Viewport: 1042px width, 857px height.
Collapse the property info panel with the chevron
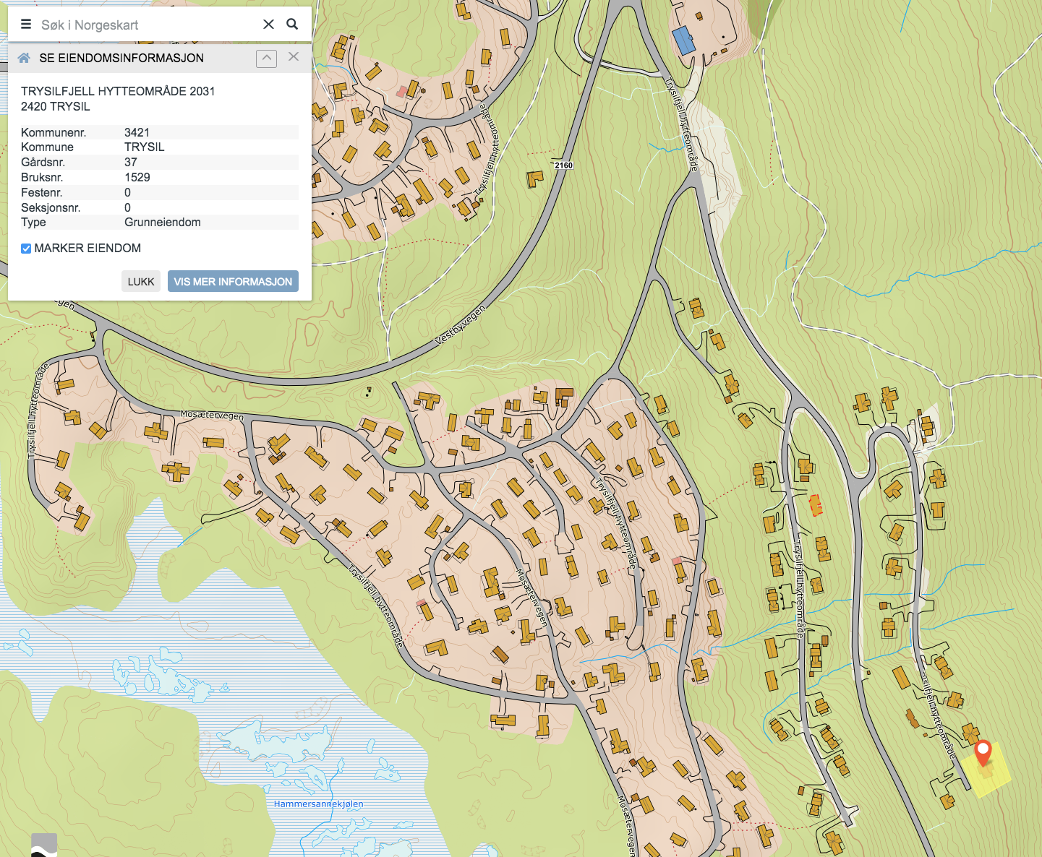click(x=266, y=59)
